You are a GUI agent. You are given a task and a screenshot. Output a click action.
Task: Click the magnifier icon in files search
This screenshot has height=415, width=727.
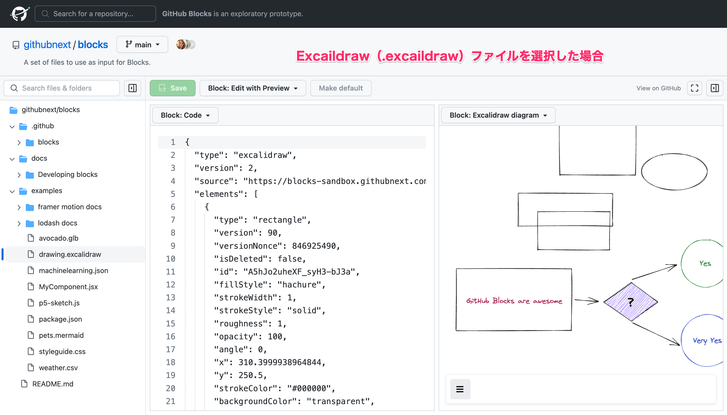pos(14,88)
